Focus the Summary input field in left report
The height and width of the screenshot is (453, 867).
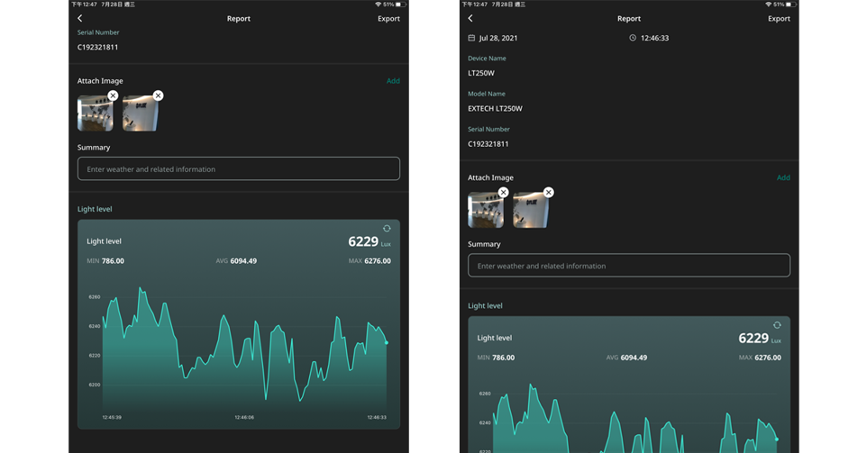tap(239, 169)
